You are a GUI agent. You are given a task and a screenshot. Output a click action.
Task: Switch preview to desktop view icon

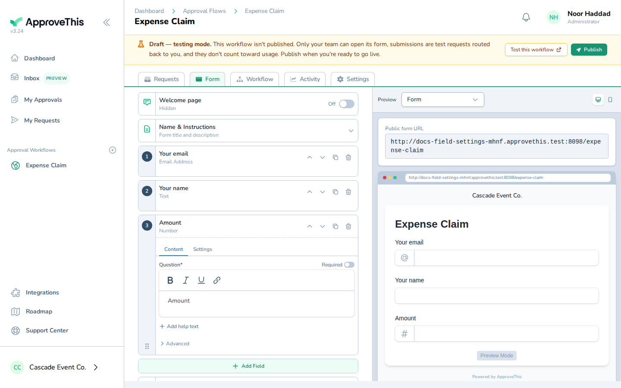598,100
